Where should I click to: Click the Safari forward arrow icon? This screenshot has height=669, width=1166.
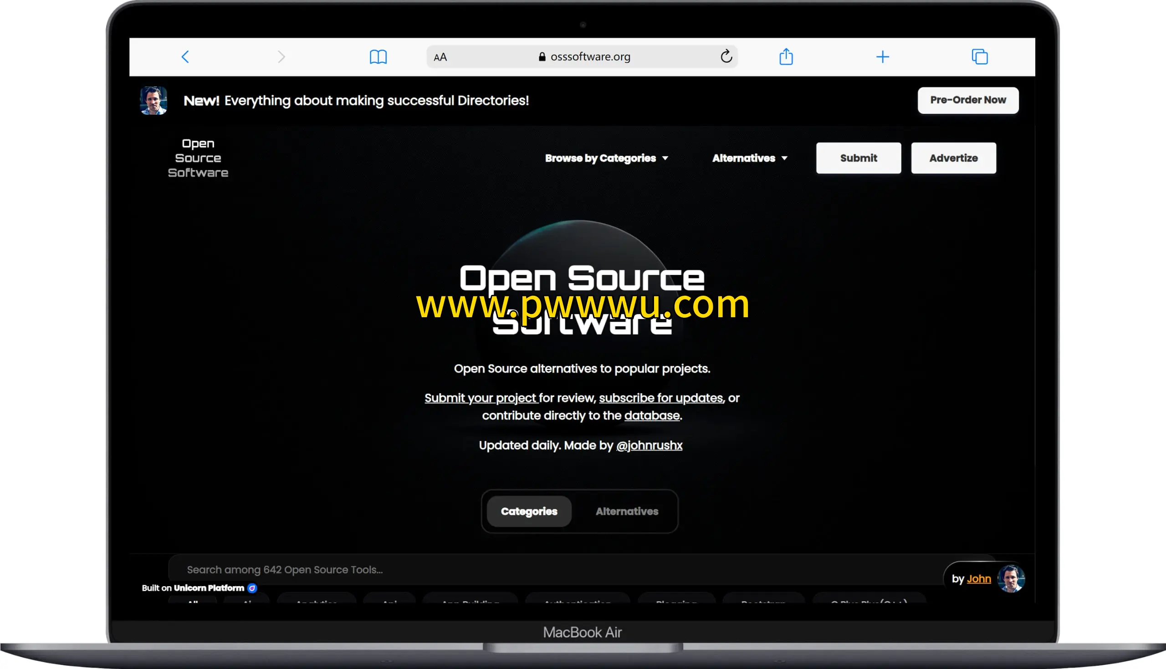[x=281, y=57]
